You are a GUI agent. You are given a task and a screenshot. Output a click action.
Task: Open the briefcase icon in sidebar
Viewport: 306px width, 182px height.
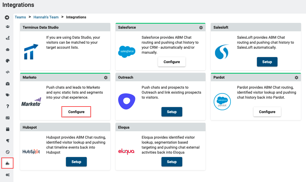point(7,84)
